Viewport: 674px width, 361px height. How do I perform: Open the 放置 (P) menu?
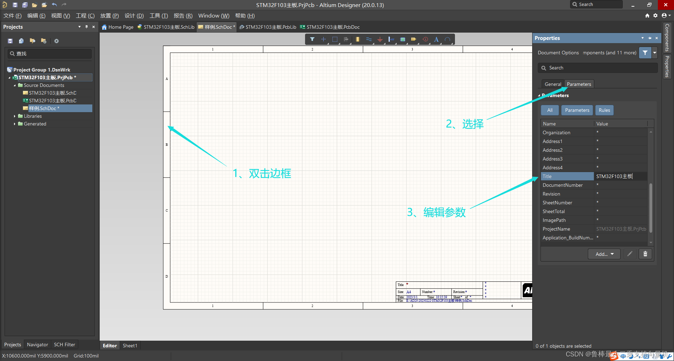(x=110, y=16)
